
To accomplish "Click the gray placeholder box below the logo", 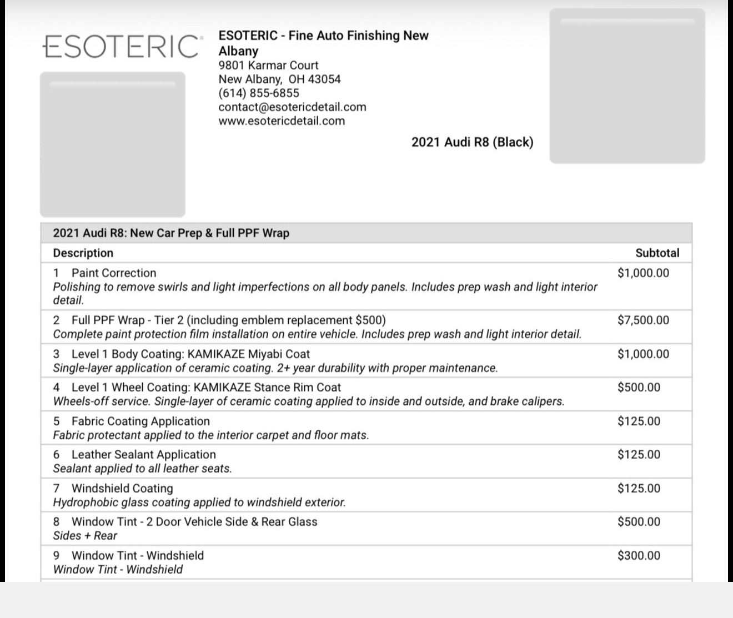I will 113,144.
